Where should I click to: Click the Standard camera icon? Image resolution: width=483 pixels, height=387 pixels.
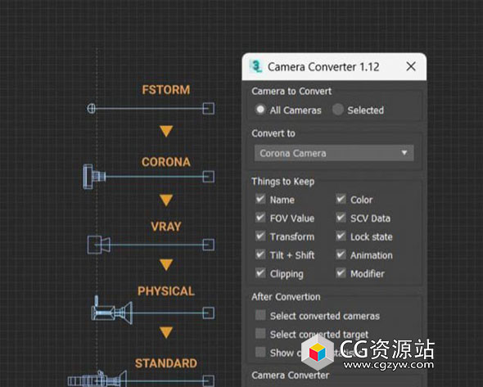tap(97, 380)
